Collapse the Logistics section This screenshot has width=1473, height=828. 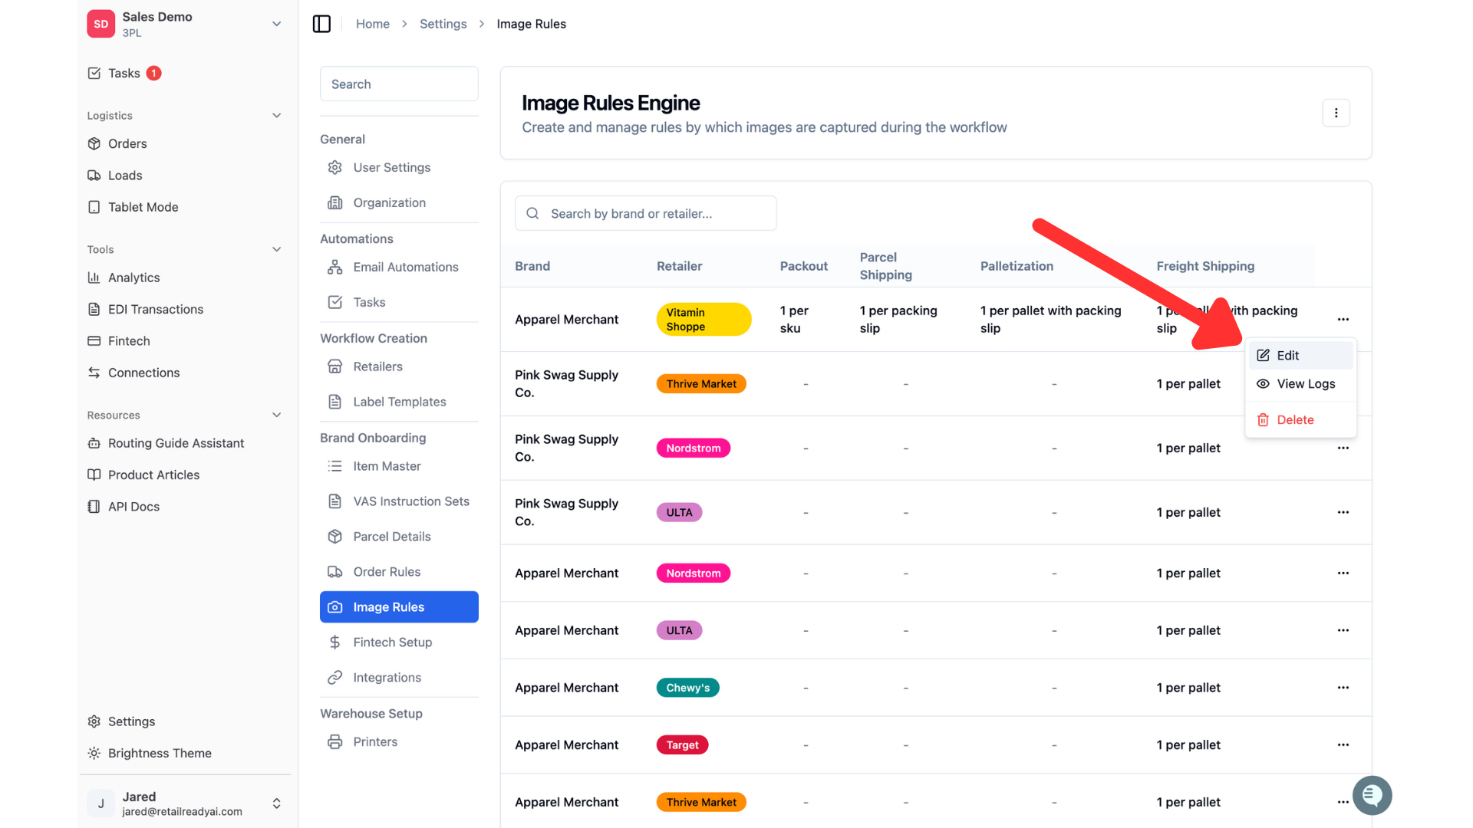[276, 116]
